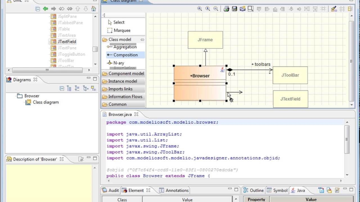
Task: Click the gray down arrow in UML explorer
Action: (x=86, y=9)
